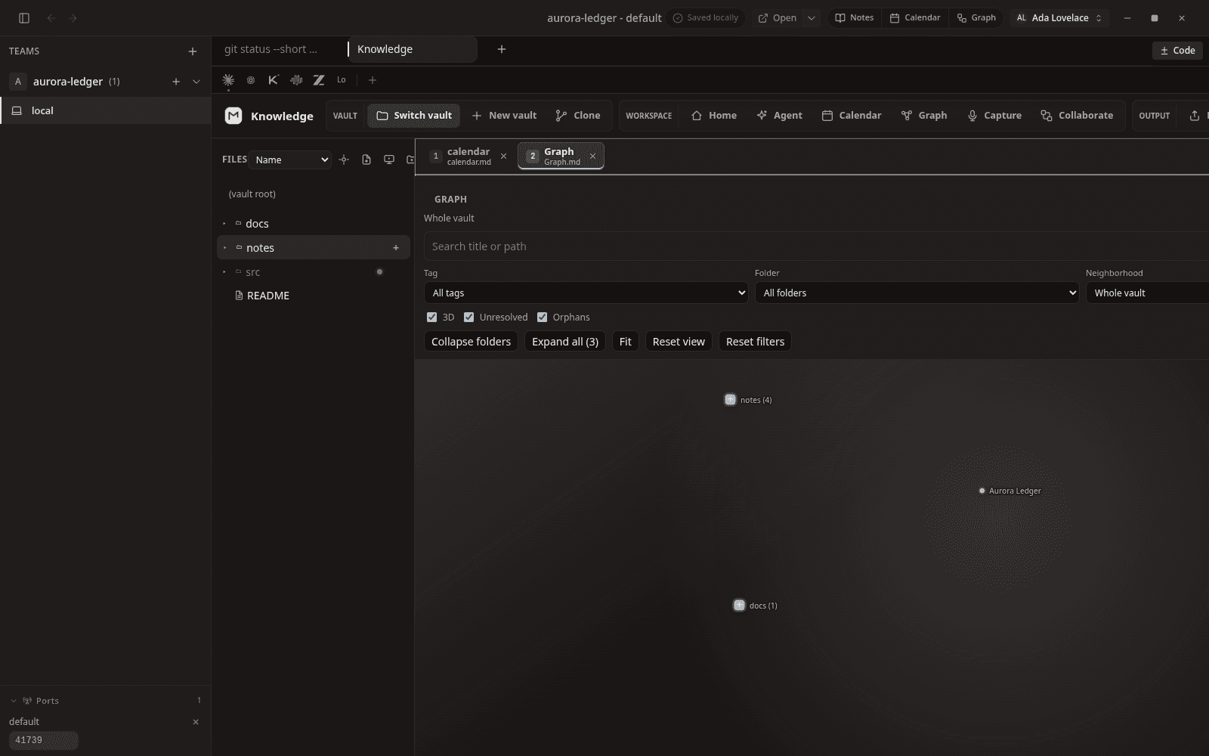The height and width of the screenshot is (756, 1209).
Task: Click Collapse folders button
Action: (x=471, y=342)
